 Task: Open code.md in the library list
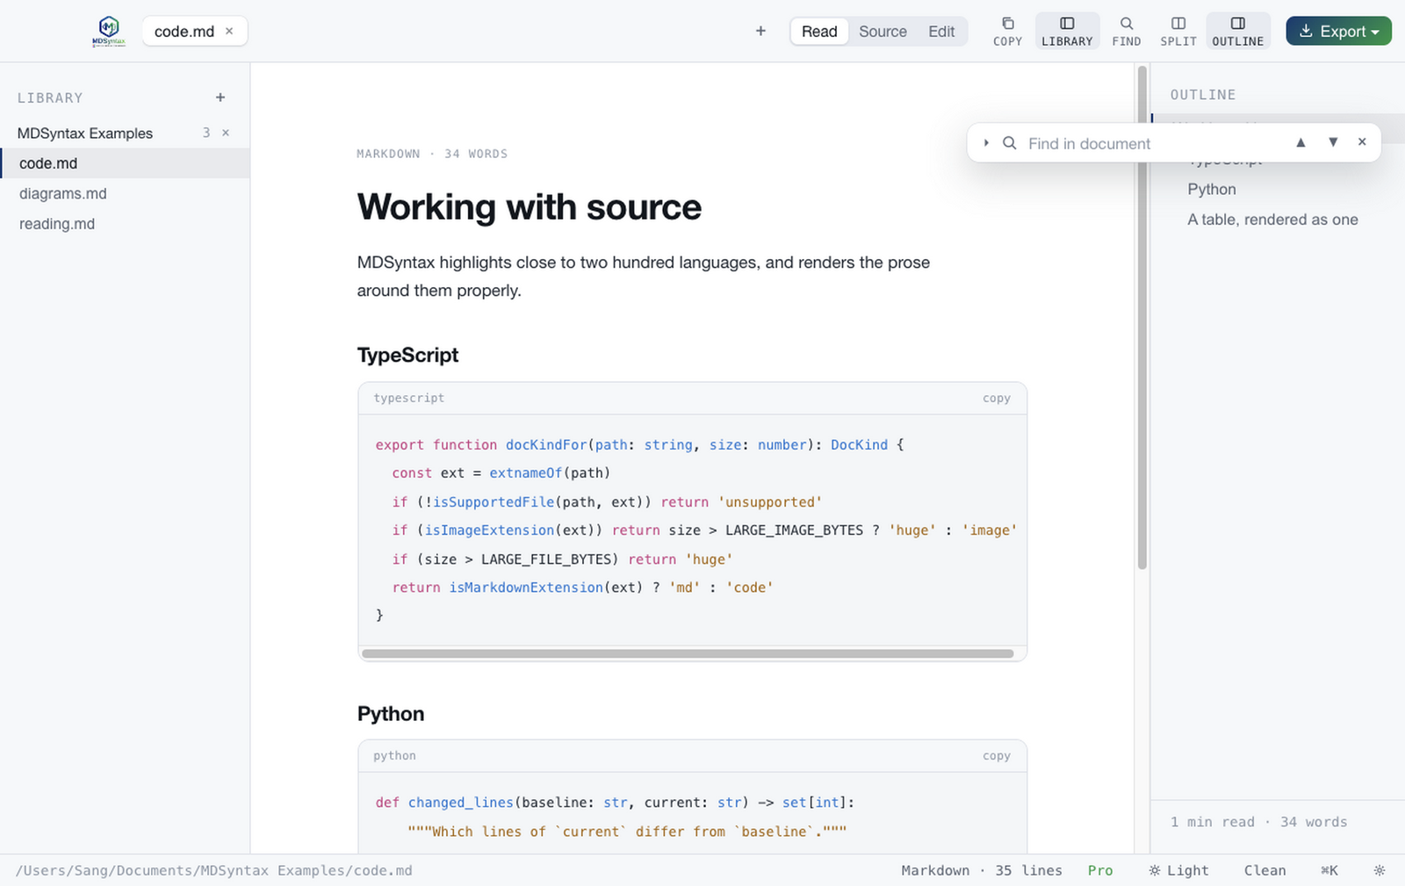125,163
